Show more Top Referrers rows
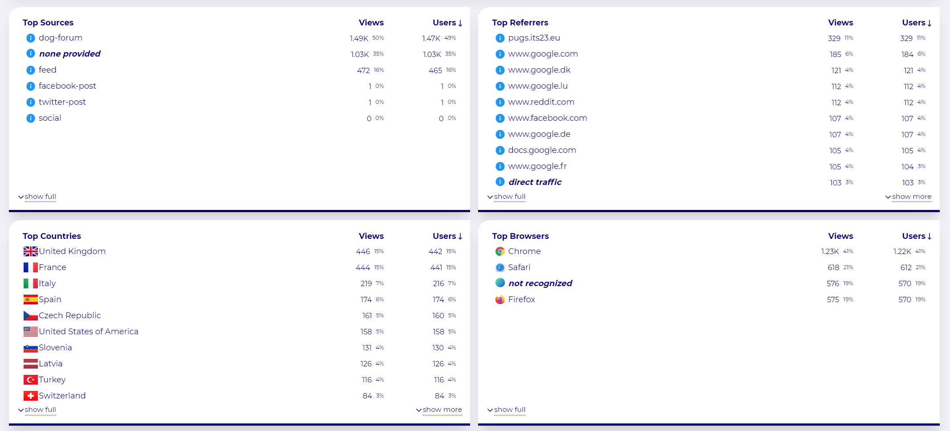 [x=908, y=197]
